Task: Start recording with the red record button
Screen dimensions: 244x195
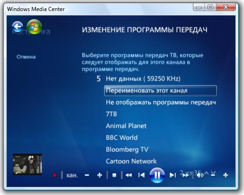Action: [x=55, y=175]
